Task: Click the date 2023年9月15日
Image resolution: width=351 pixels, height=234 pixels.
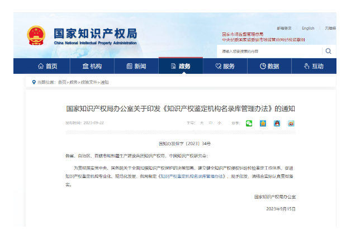Action: (x=281, y=209)
